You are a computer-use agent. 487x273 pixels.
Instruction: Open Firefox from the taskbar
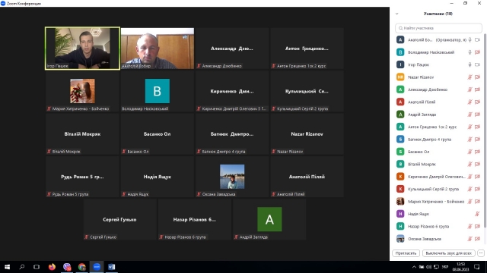[52, 267]
